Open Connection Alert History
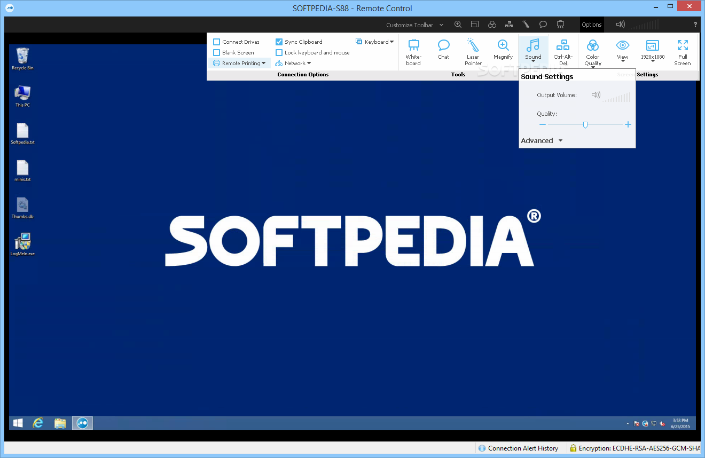 coord(519,448)
